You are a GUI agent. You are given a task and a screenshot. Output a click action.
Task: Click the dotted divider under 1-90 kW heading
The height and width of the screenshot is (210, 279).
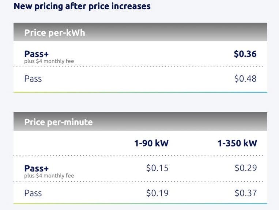(151, 156)
